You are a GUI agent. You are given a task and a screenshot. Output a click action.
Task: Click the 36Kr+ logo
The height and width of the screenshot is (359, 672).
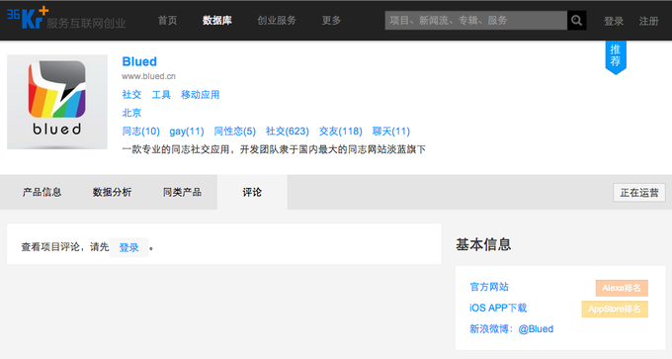(x=28, y=18)
